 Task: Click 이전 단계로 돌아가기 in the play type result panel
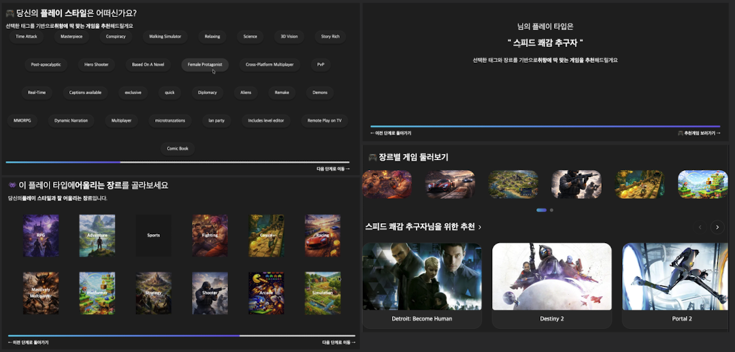coord(391,133)
